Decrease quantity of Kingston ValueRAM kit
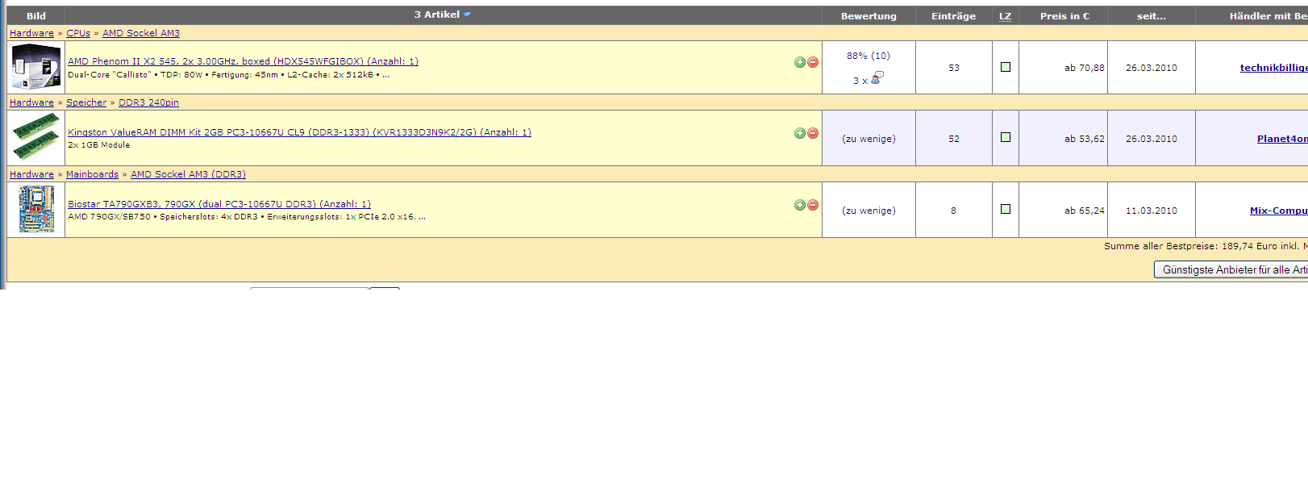This screenshot has height=484, width=1308. point(813,133)
